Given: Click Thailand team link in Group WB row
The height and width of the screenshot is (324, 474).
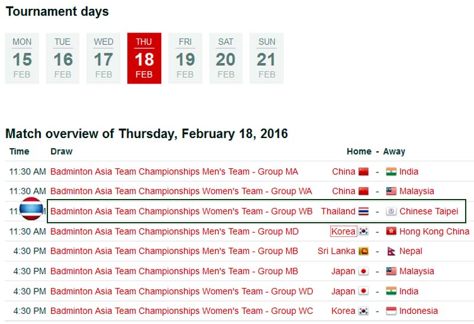Looking at the screenshot, I should pyautogui.click(x=338, y=211).
